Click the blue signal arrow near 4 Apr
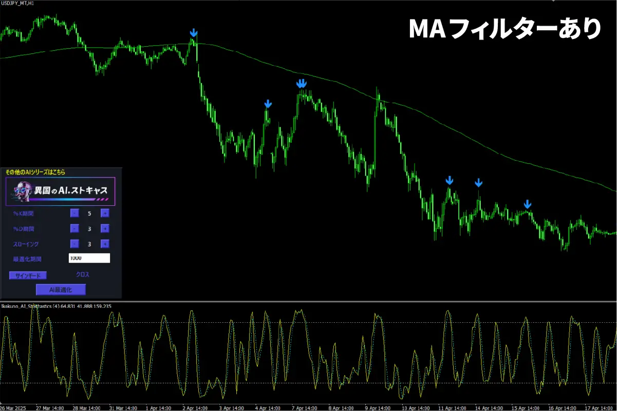This screenshot has height=411, width=617. pyautogui.click(x=268, y=104)
